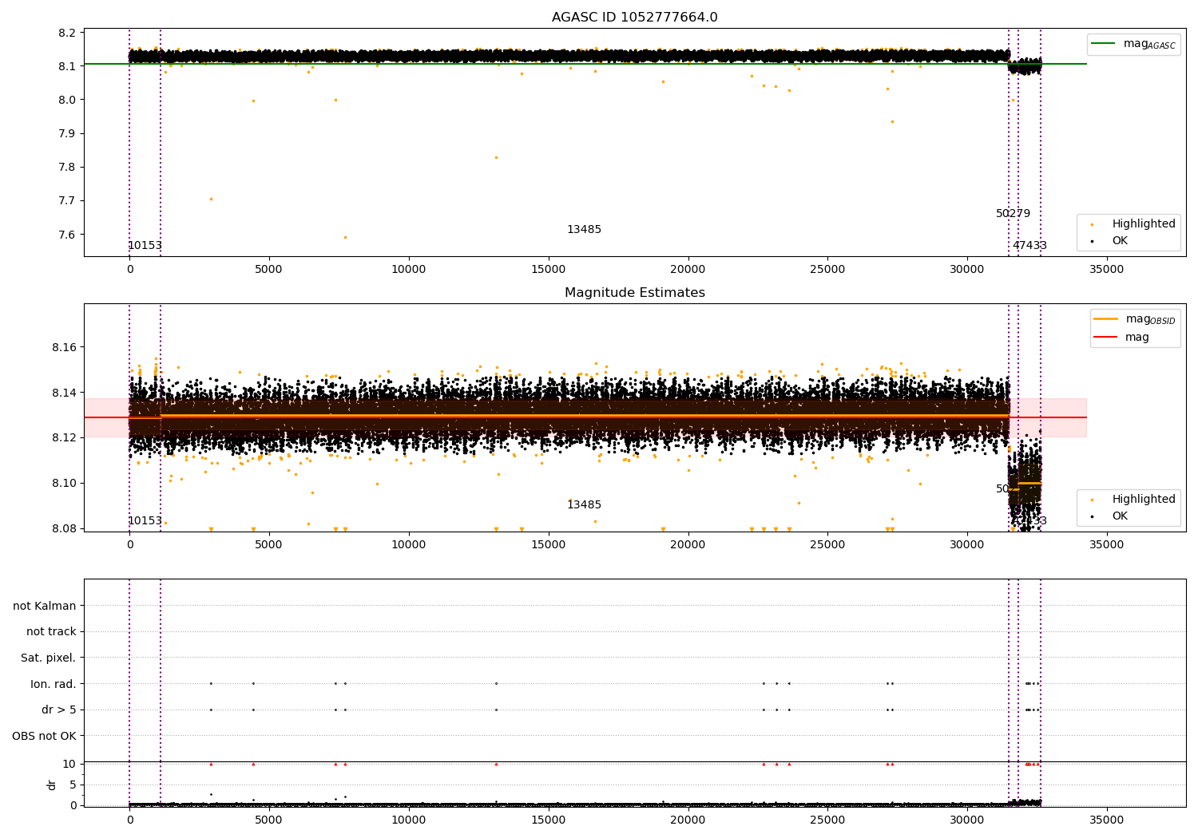Click x-axis tick 5000 under AGASC ID plot
This screenshot has width=1198, height=838.
click(269, 270)
